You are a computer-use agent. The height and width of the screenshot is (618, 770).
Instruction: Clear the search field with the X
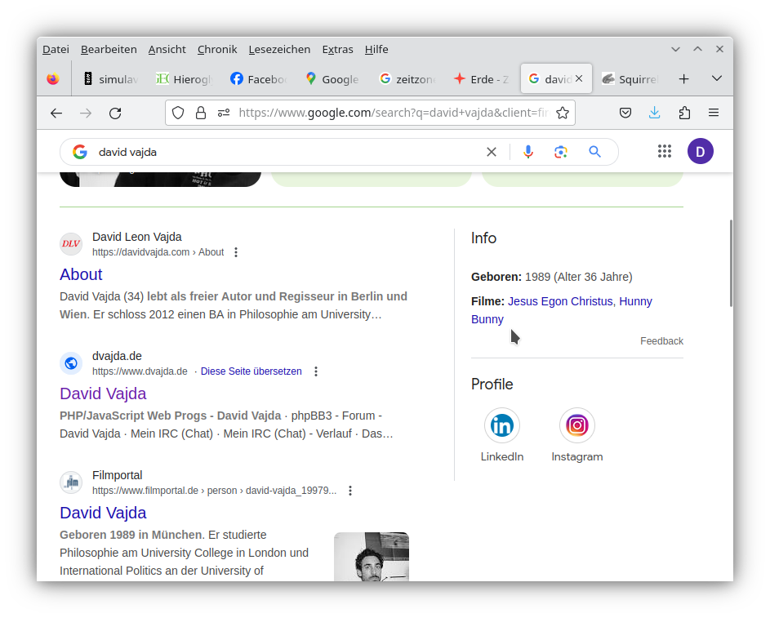(x=491, y=151)
